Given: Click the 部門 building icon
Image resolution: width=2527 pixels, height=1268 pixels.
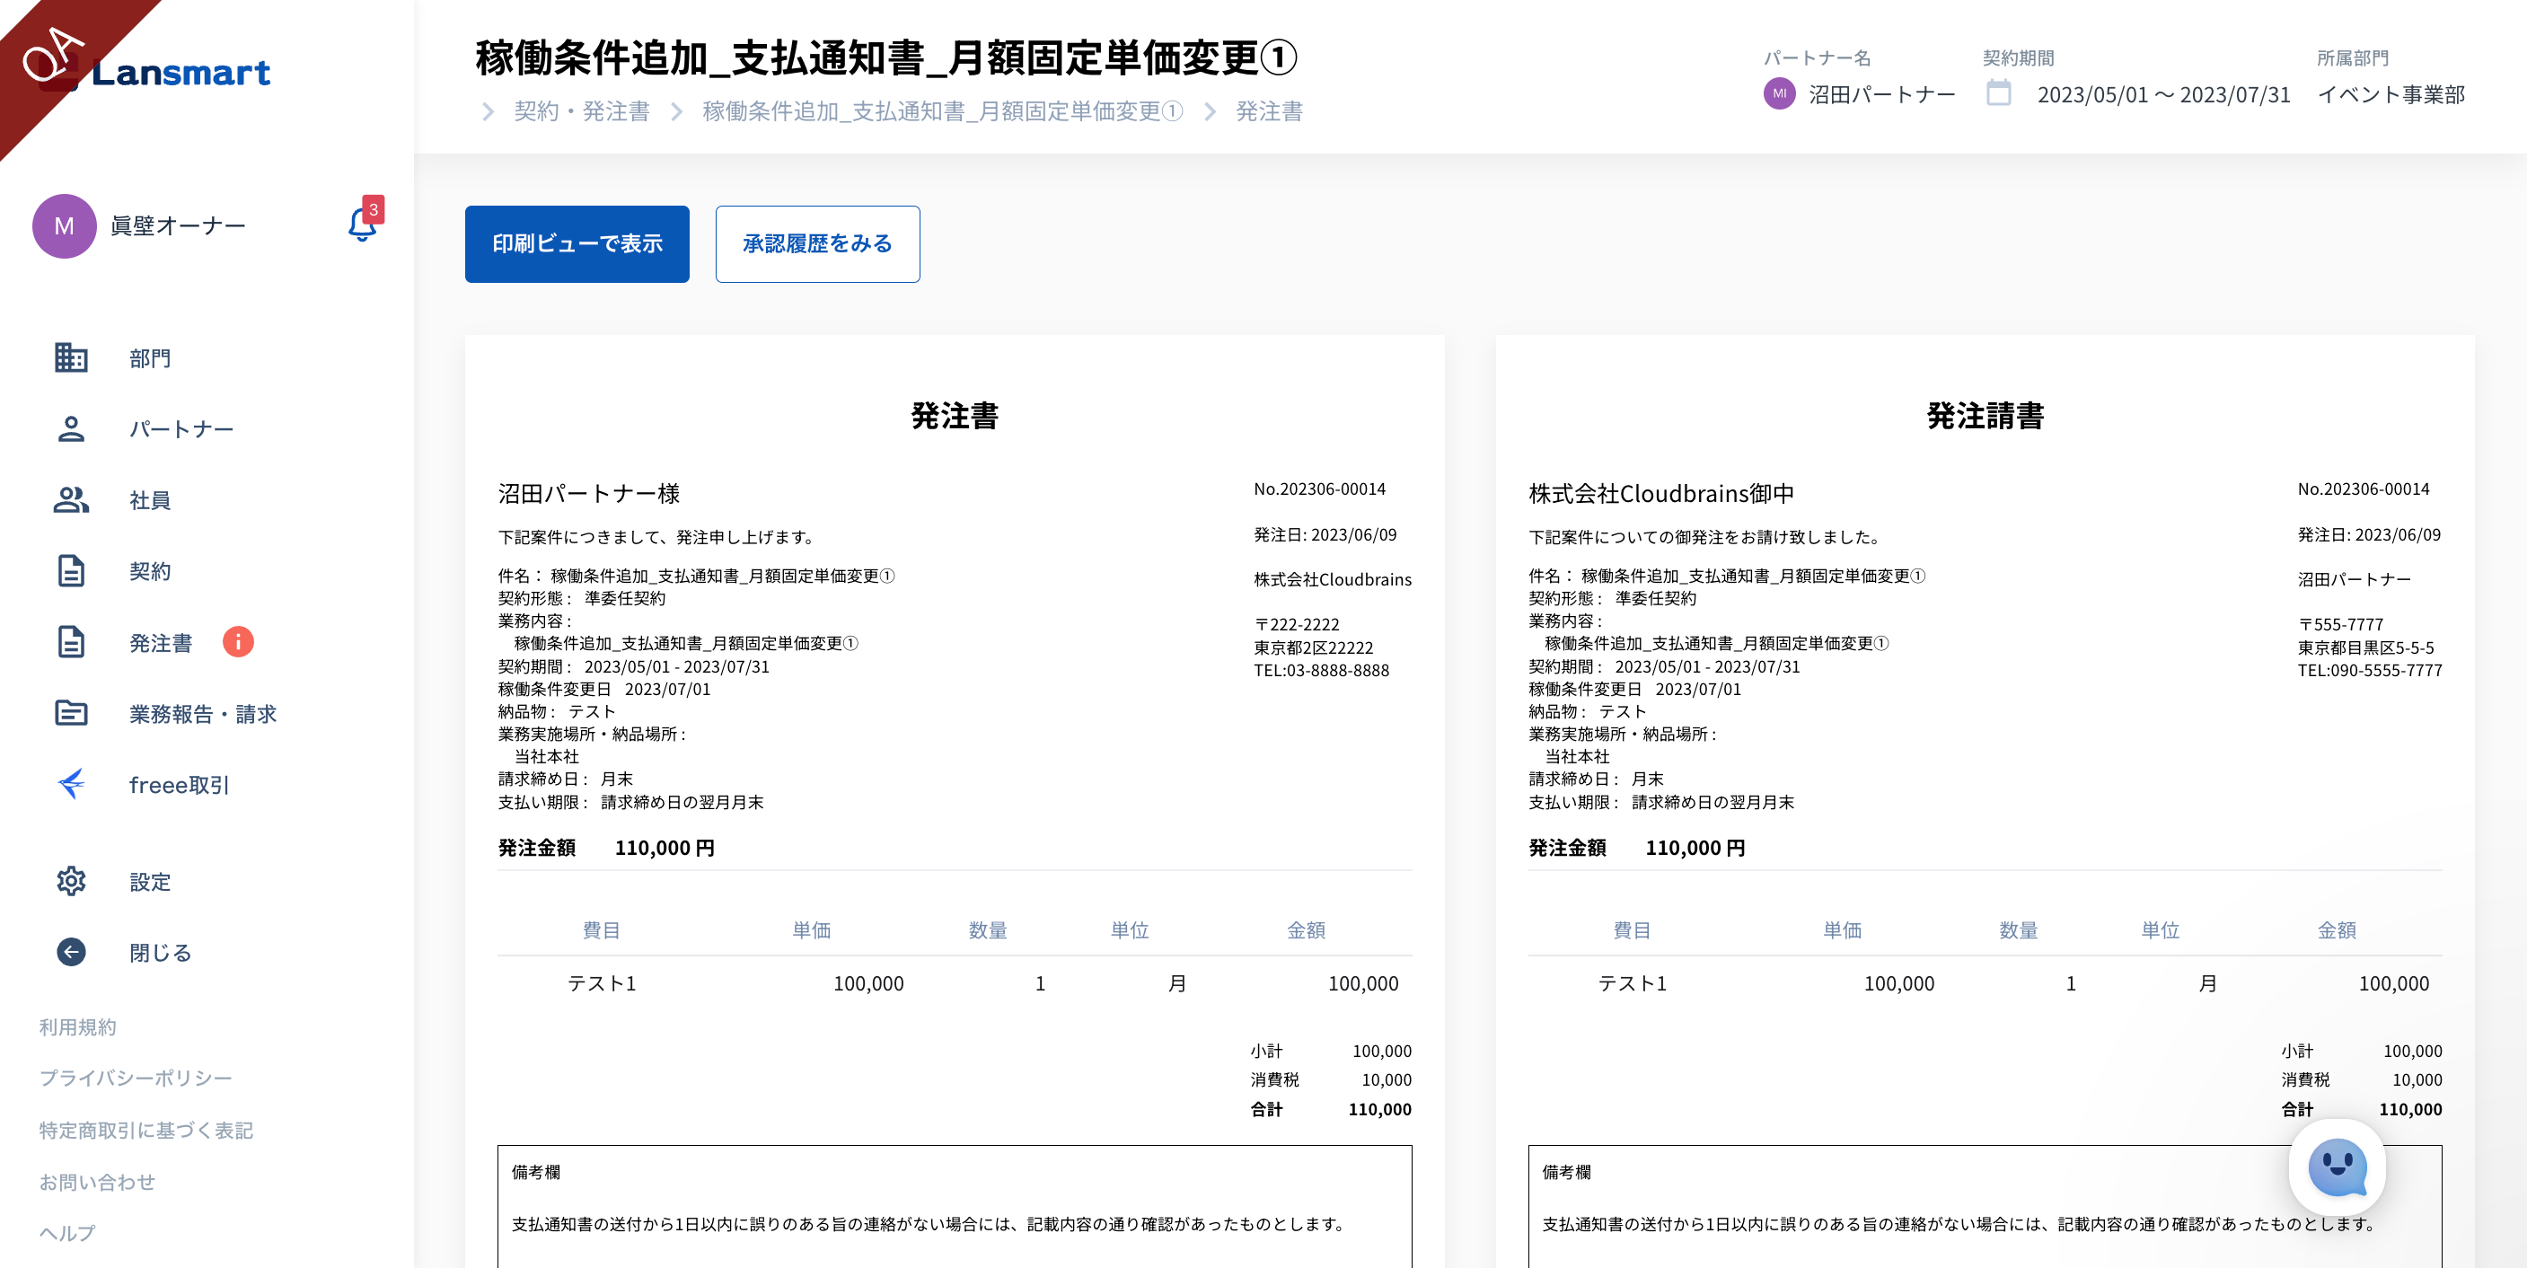Looking at the screenshot, I should click(x=71, y=358).
